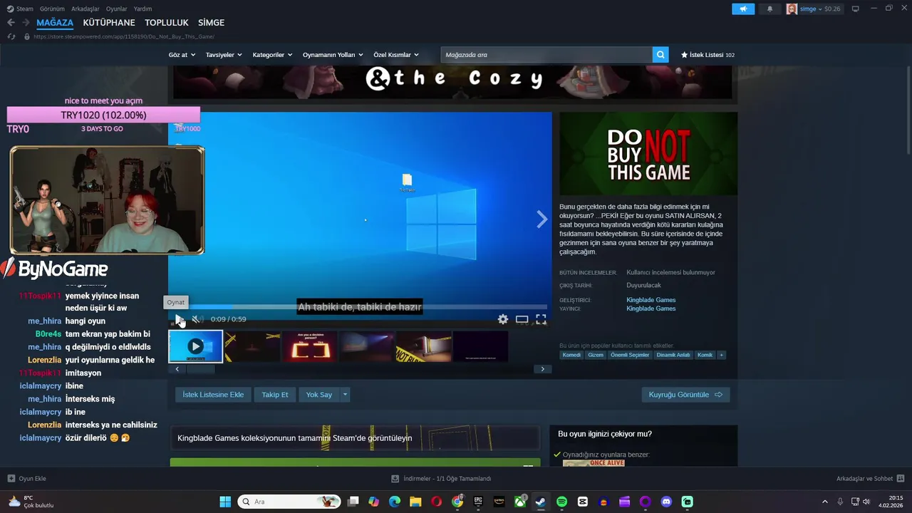Click Kuyruğu Görüntüle button
Viewport: 912px width, 513px height.
click(685, 394)
